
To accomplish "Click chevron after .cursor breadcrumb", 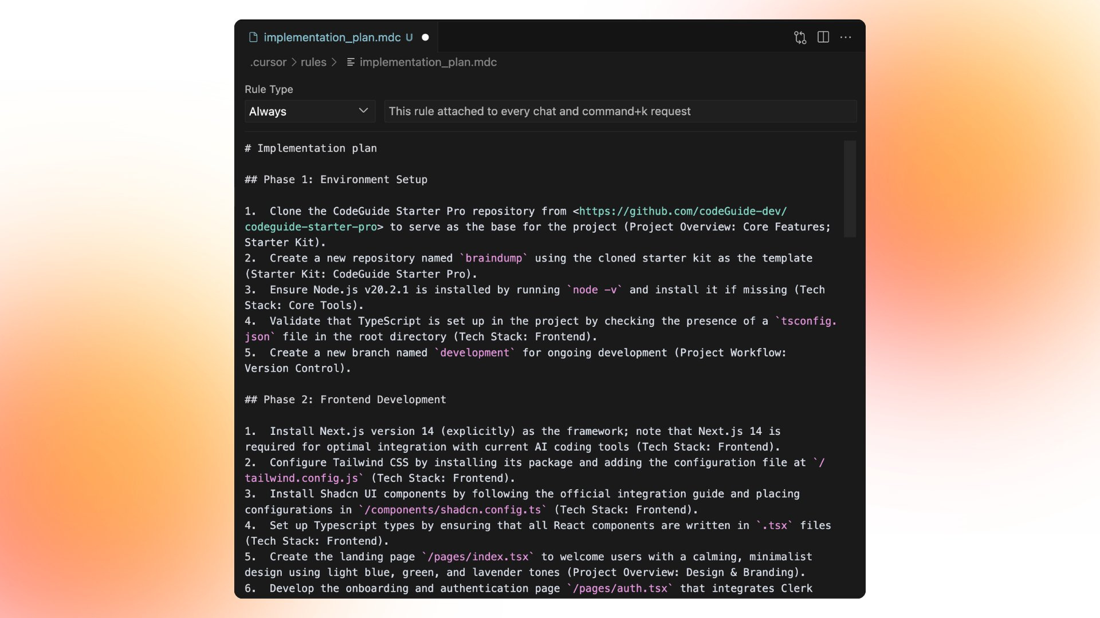I will click(294, 62).
